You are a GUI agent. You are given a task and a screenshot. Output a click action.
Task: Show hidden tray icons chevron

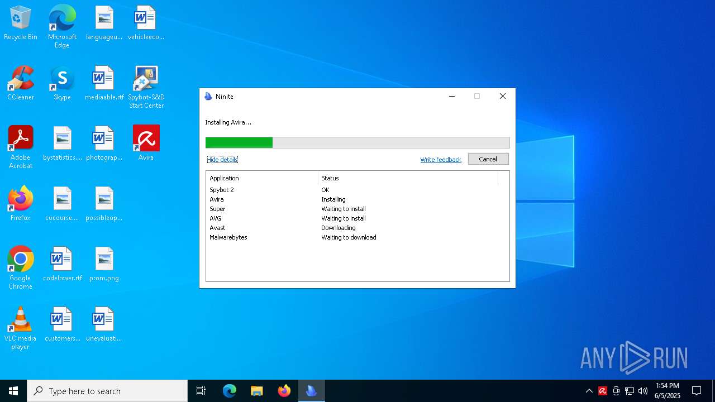click(x=589, y=391)
